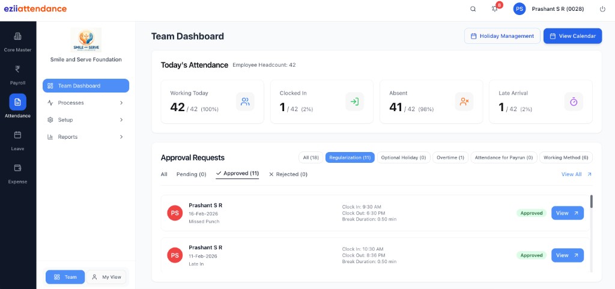This screenshot has width=615, height=289.
Task: Click the Smile and Serve Foundation logo
Action: (x=86, y=40)
